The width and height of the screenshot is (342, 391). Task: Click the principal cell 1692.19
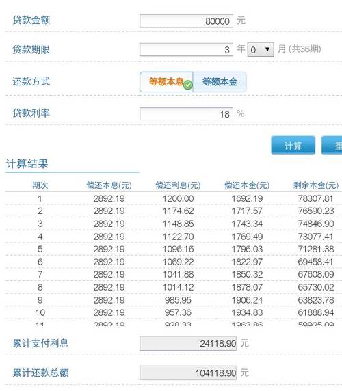247,198
